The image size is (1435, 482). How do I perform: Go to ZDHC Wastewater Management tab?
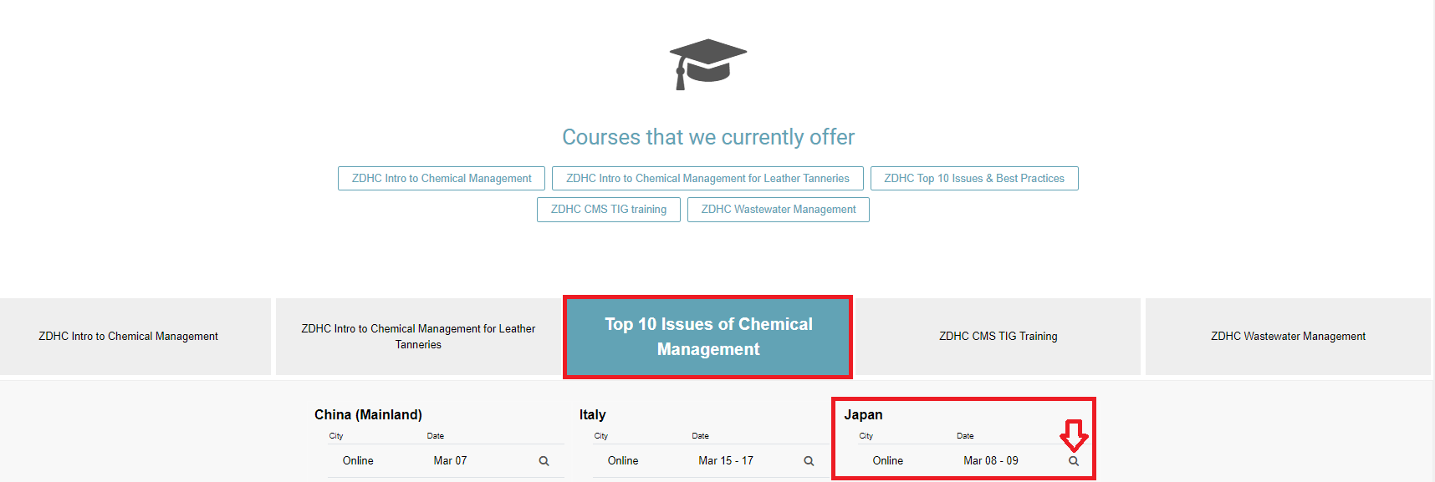click(1288, 337)
